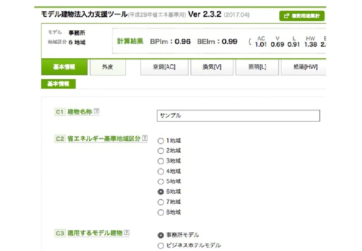
Task: Click the 建物名称 text field
Action: (238, 116)
